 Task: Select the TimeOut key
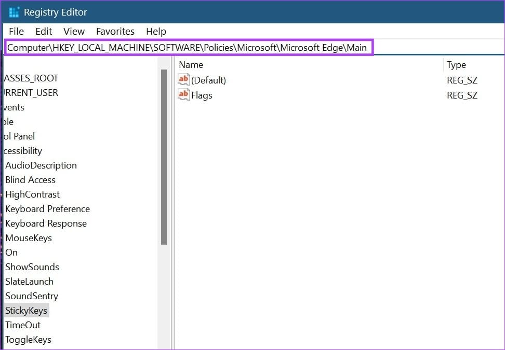[22, 325]
